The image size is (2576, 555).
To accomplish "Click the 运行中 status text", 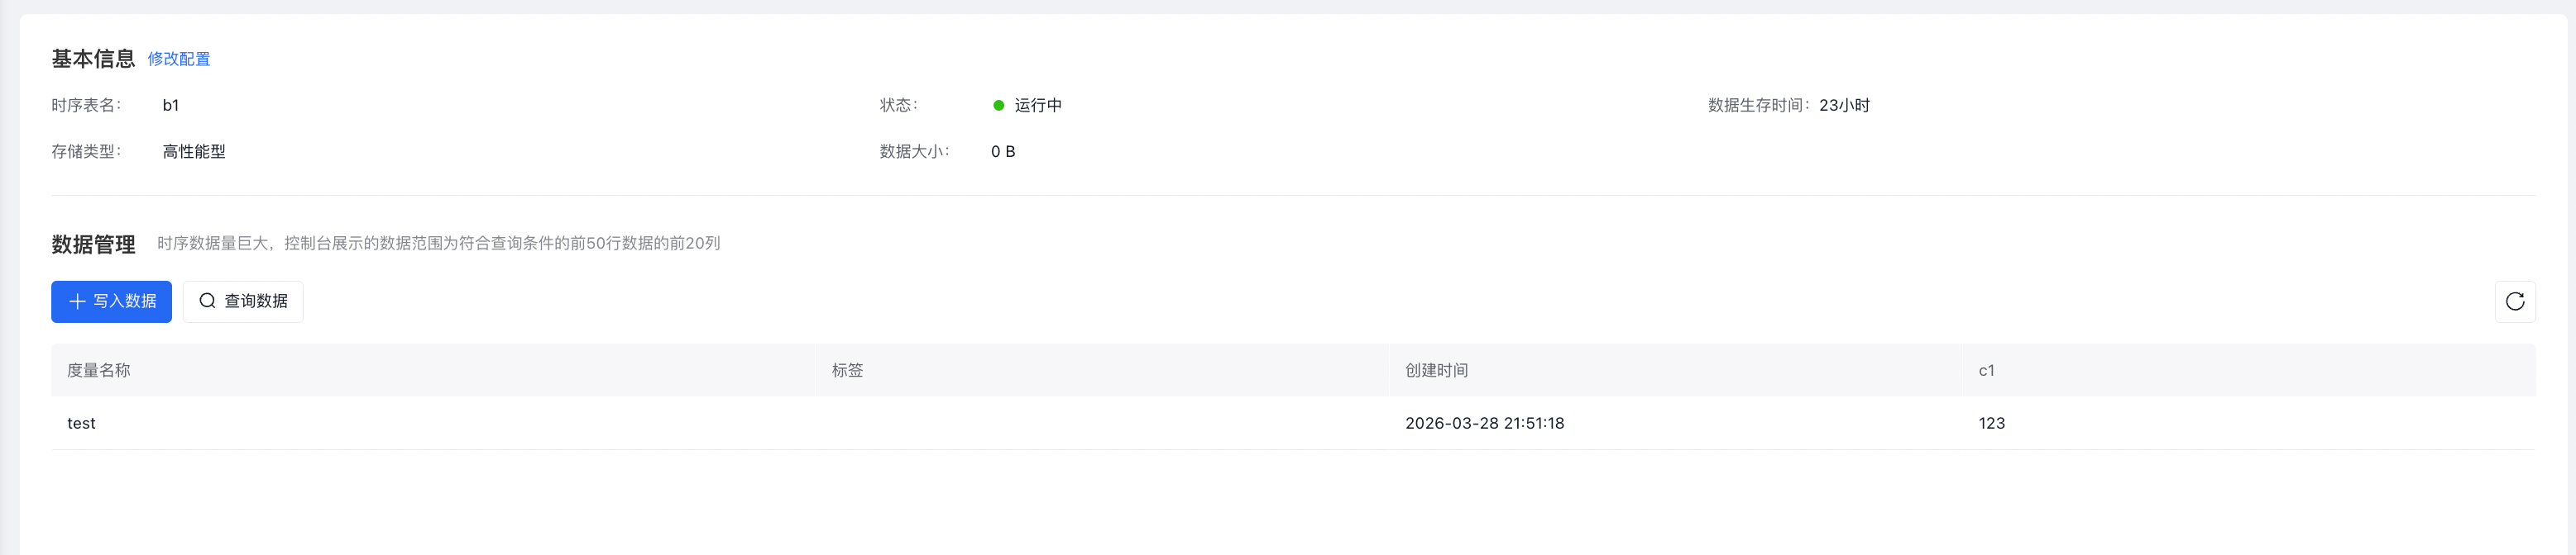I will [x=1038, y=106].
